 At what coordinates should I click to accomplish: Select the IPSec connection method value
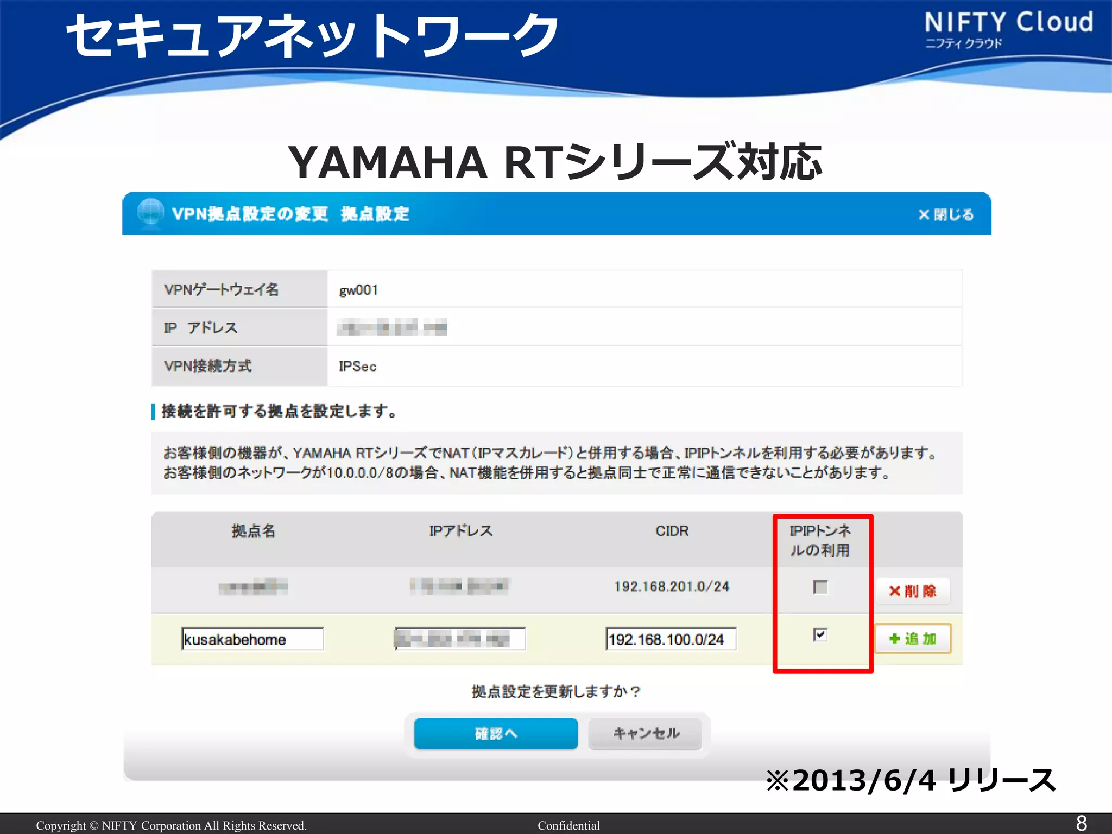pos(357,367)
